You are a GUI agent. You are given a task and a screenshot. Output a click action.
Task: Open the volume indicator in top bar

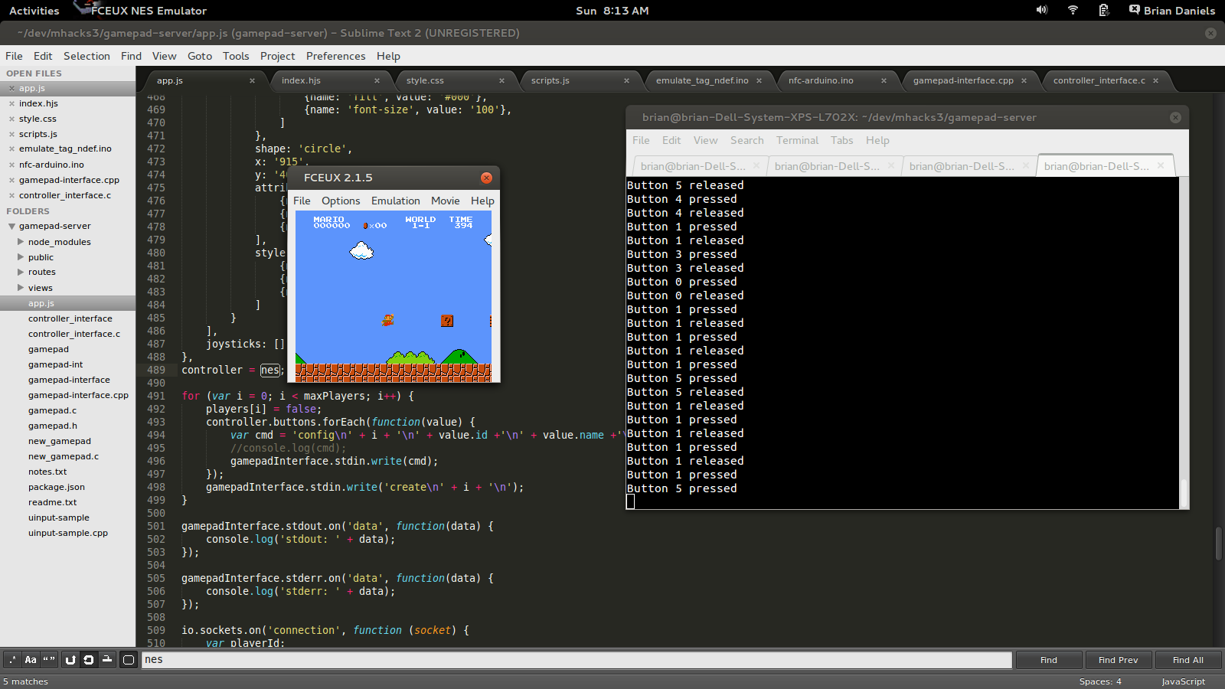(x=1041, y=10)
